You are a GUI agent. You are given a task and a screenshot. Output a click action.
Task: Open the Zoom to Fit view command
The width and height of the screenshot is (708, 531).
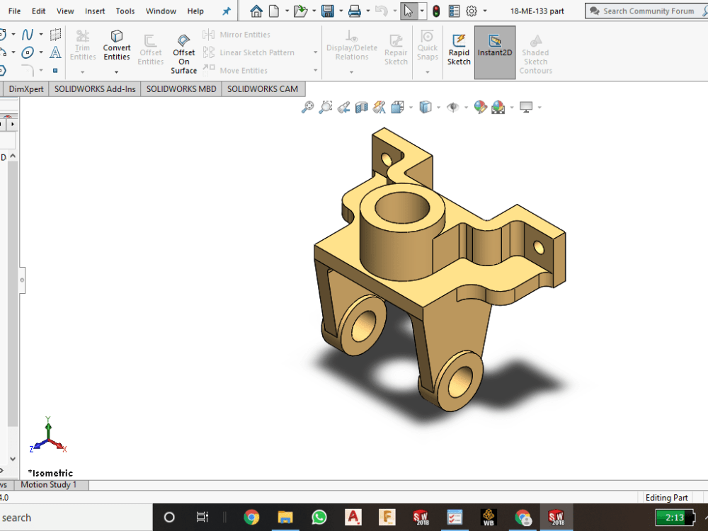pyautogui.click(x=308, y=107)
